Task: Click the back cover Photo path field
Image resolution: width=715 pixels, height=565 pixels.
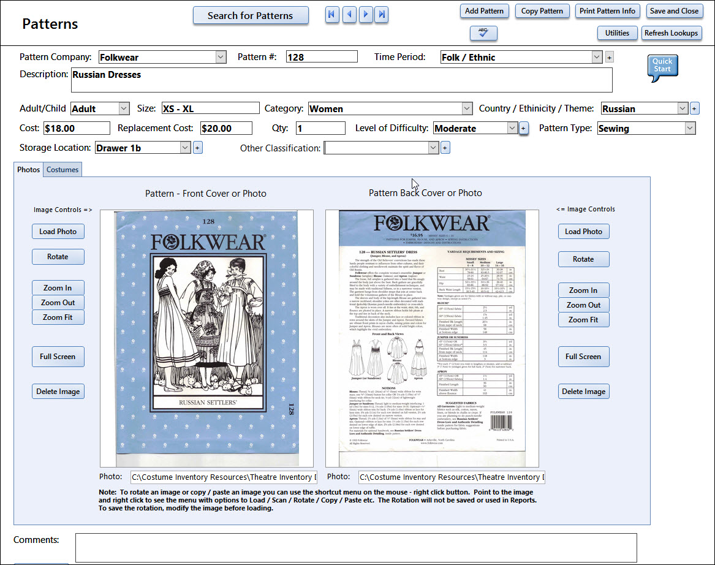Action: tap(452, 477)
